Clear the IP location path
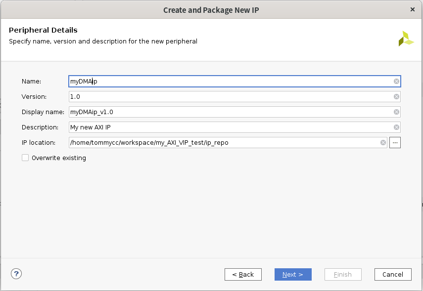The image size is (423, 291). [383, 143]
